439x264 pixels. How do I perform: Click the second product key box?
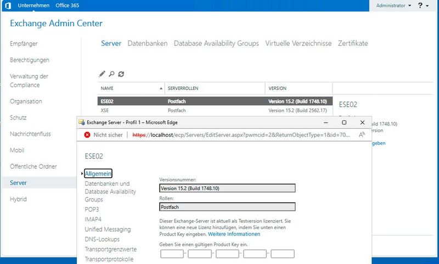coord(200,254)
